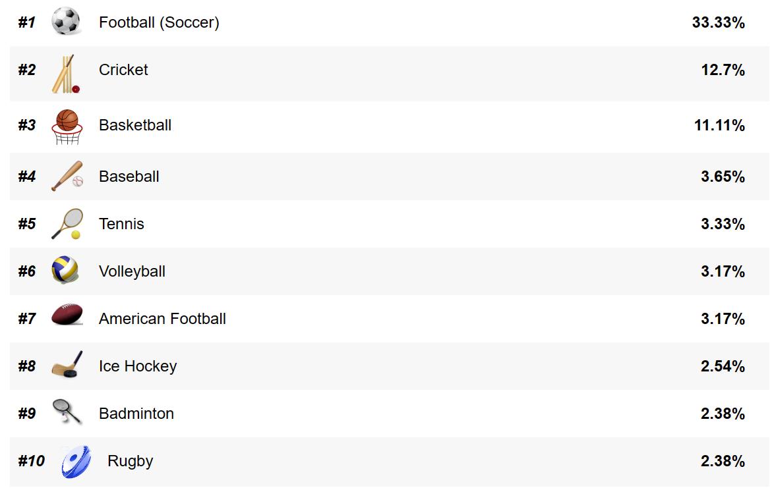Select the badminton racket icon

67,412
